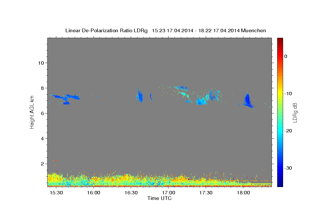Click the 18:00 time axis label

pos(244,193)
